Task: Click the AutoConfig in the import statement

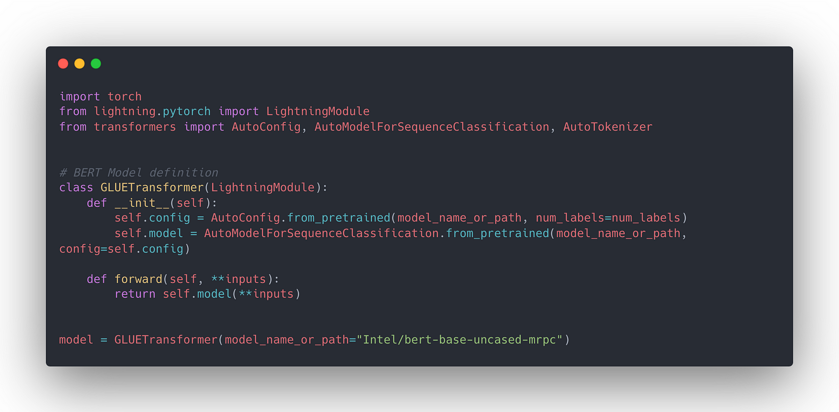Action: point(266,127)
